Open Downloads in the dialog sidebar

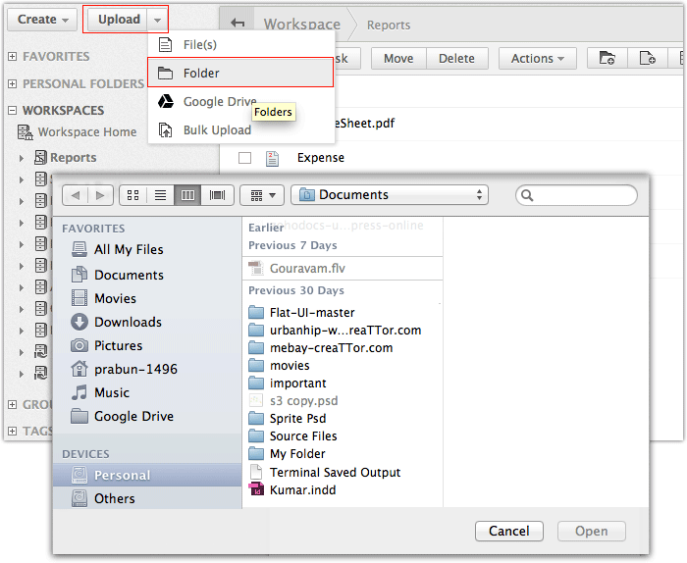(x=128, y=322)
